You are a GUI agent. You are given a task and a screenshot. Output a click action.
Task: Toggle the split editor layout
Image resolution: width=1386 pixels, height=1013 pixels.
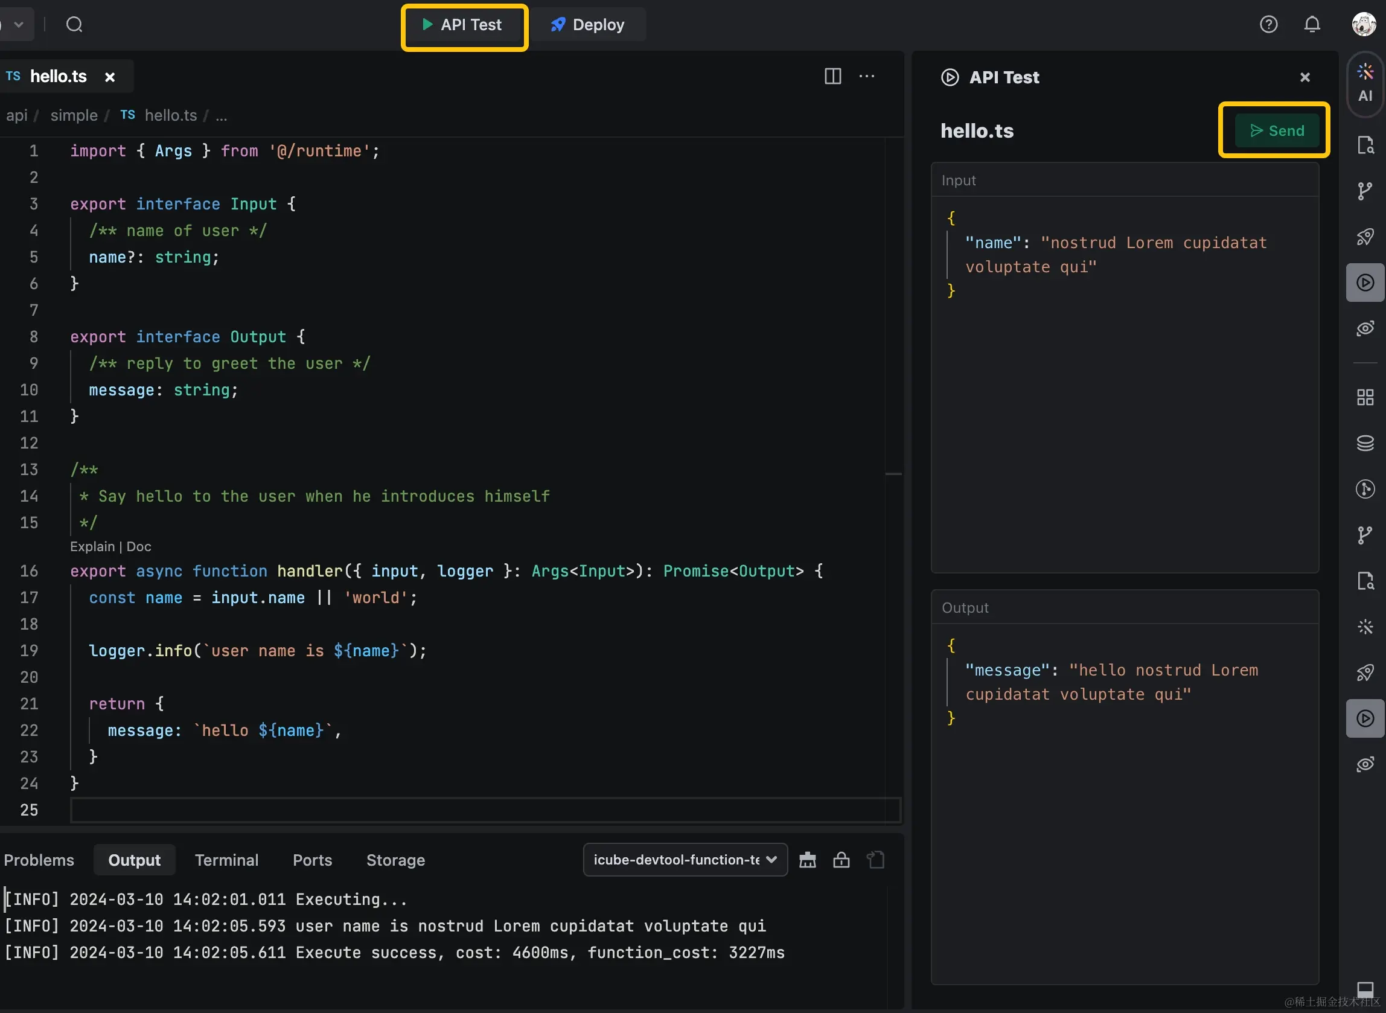[832, 76]
